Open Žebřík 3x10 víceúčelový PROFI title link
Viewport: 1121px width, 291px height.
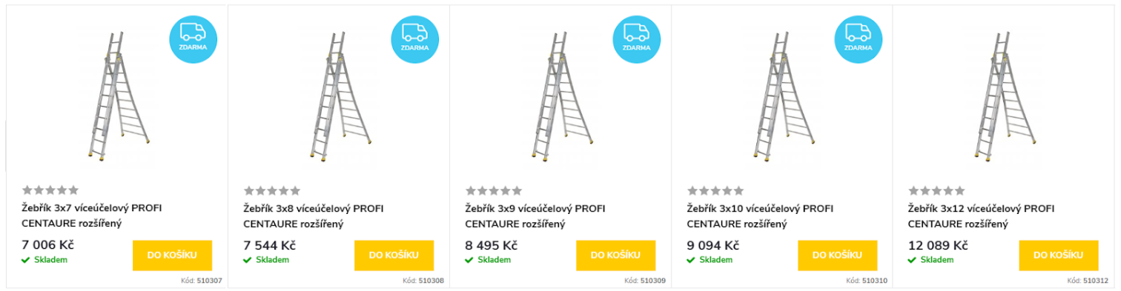tap(759, 215)
